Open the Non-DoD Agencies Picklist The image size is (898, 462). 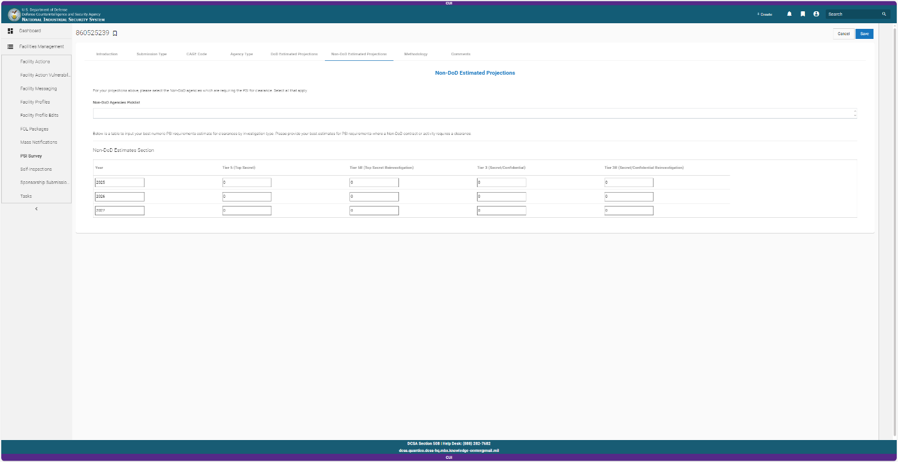coord(474,113)
